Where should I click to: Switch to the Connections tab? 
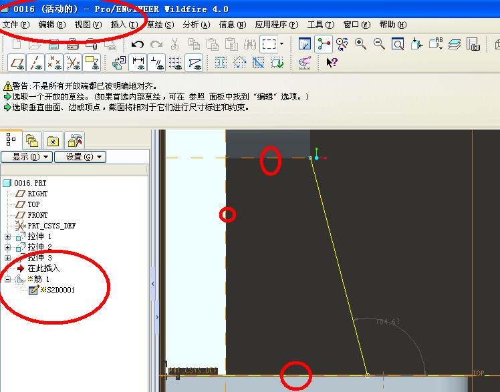[75, 140]
